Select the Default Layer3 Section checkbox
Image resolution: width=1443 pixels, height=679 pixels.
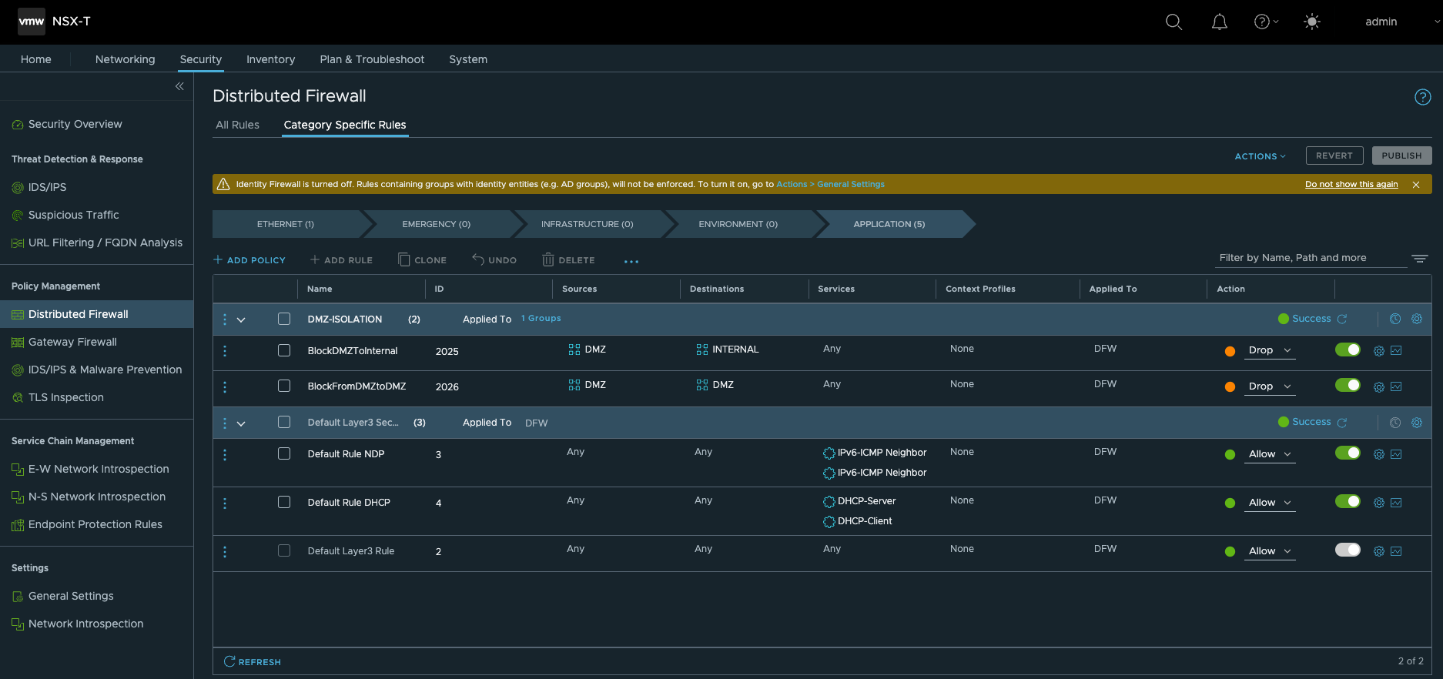pyautogui.click(x=284, y=422)
